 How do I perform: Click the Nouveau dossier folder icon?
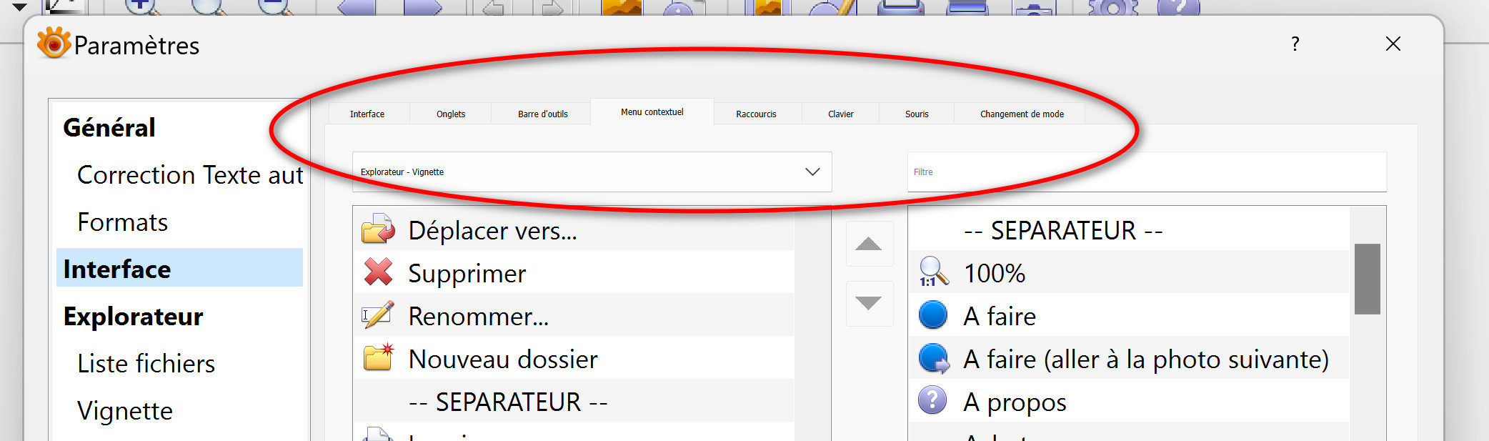click(378, 357)
